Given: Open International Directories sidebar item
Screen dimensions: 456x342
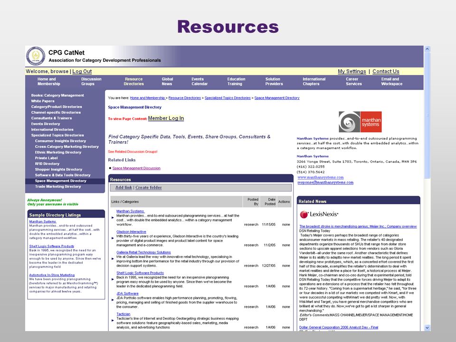Looking at the screenshot, I should [x=52, y=129].
